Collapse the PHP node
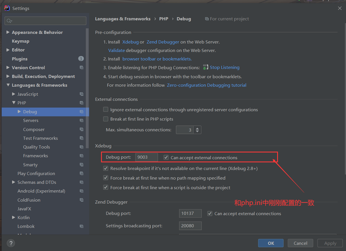 pyautogui.click(x=14, y=103)
